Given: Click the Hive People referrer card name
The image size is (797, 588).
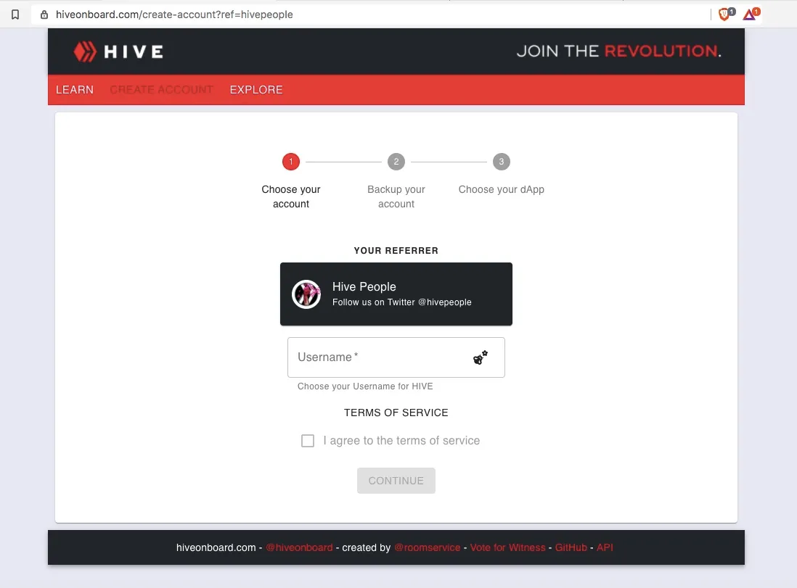Looking at the screenshot, I should (364, 286).
